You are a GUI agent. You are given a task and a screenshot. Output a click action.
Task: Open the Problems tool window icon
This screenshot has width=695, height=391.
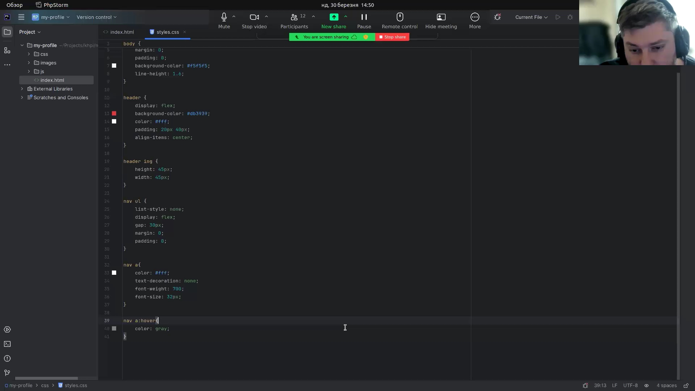(7, 358)
